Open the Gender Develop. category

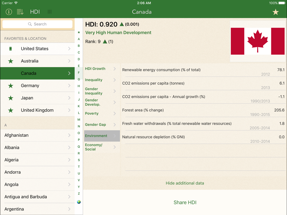pos(102,102)
